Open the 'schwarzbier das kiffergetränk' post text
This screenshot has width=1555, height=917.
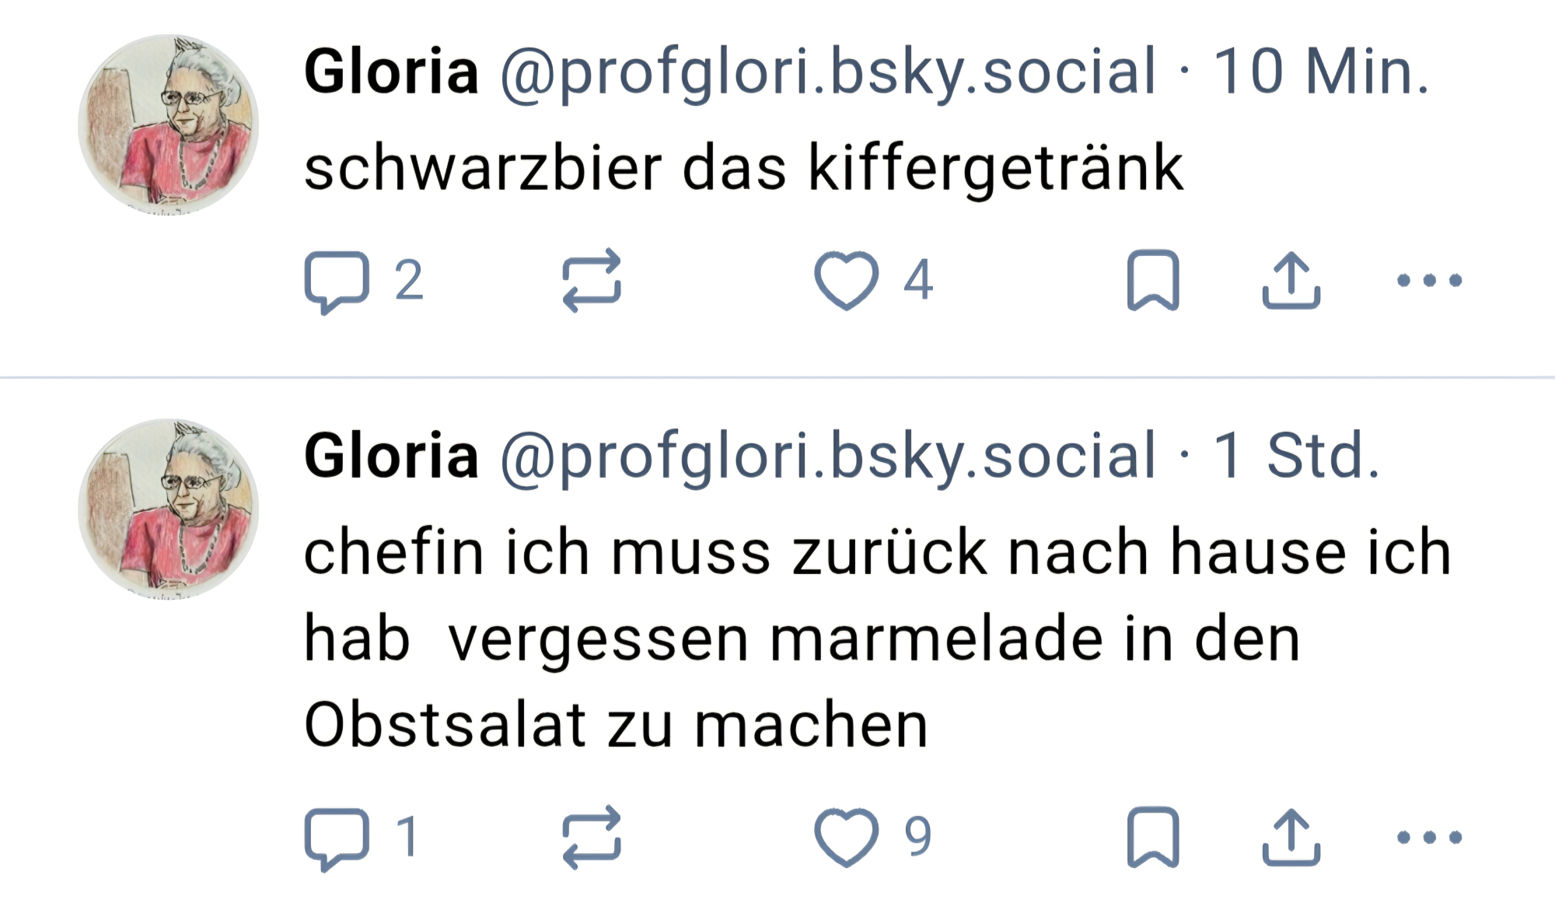[x=743, y=167]
